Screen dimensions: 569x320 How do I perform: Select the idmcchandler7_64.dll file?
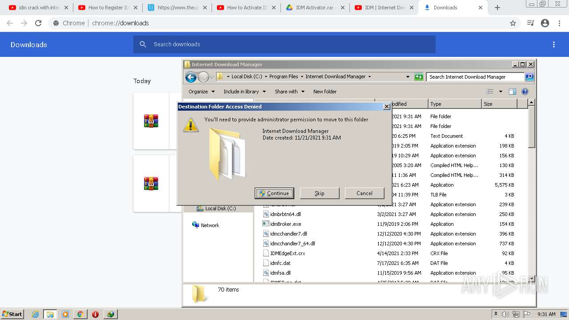click(293, 244)
